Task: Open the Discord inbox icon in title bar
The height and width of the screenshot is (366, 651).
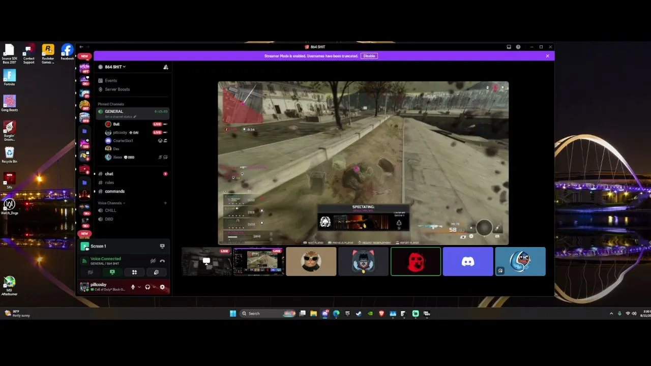Action: point(509,47)
